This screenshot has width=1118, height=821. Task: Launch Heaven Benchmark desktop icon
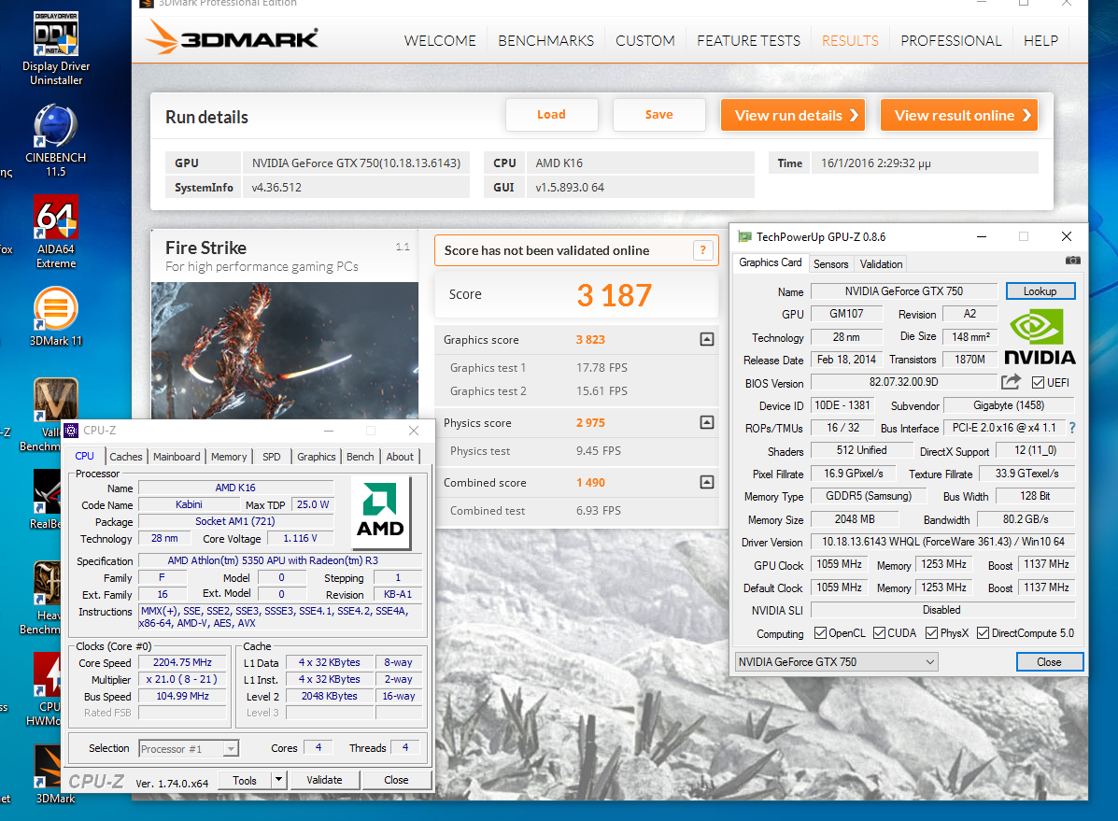pos(44,598)
